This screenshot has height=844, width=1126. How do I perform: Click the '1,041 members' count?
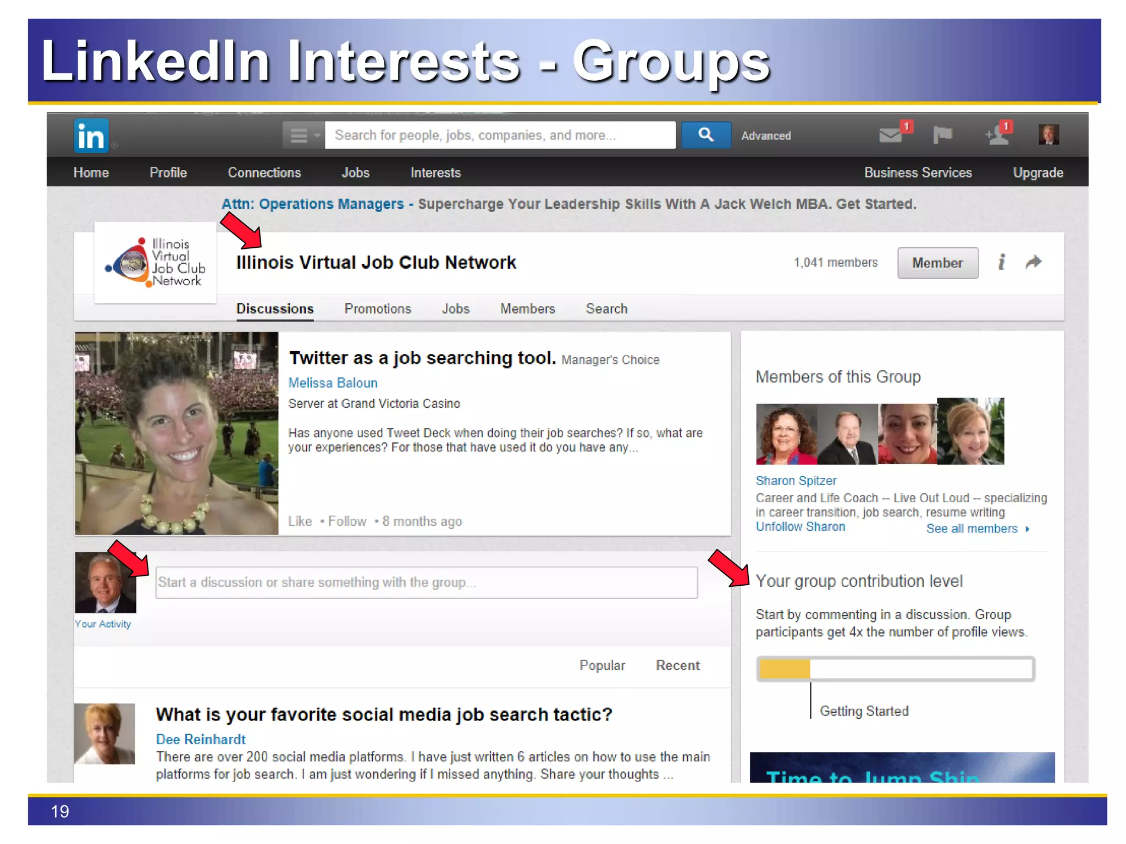coord(836,263)
